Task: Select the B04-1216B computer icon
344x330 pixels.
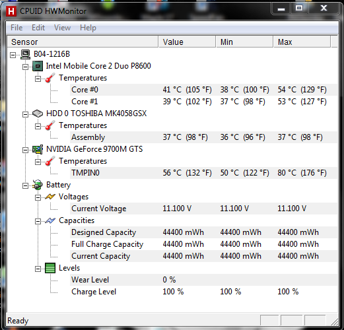Action: click(25, 54)
